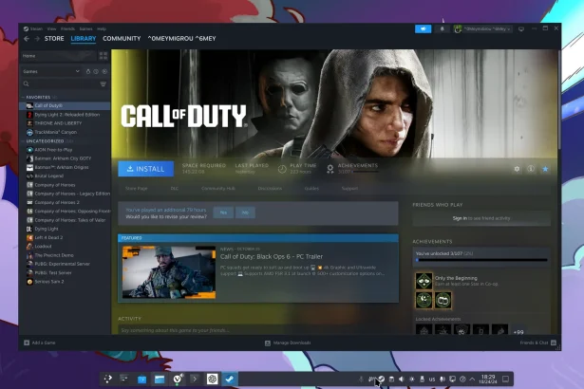
Task: Click the Steam logo in the menu bar
Action: [26, 28]
